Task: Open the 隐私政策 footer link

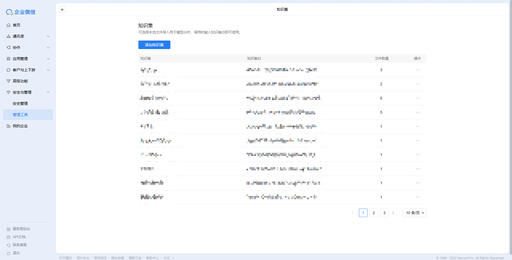Action: click(118, 258)
